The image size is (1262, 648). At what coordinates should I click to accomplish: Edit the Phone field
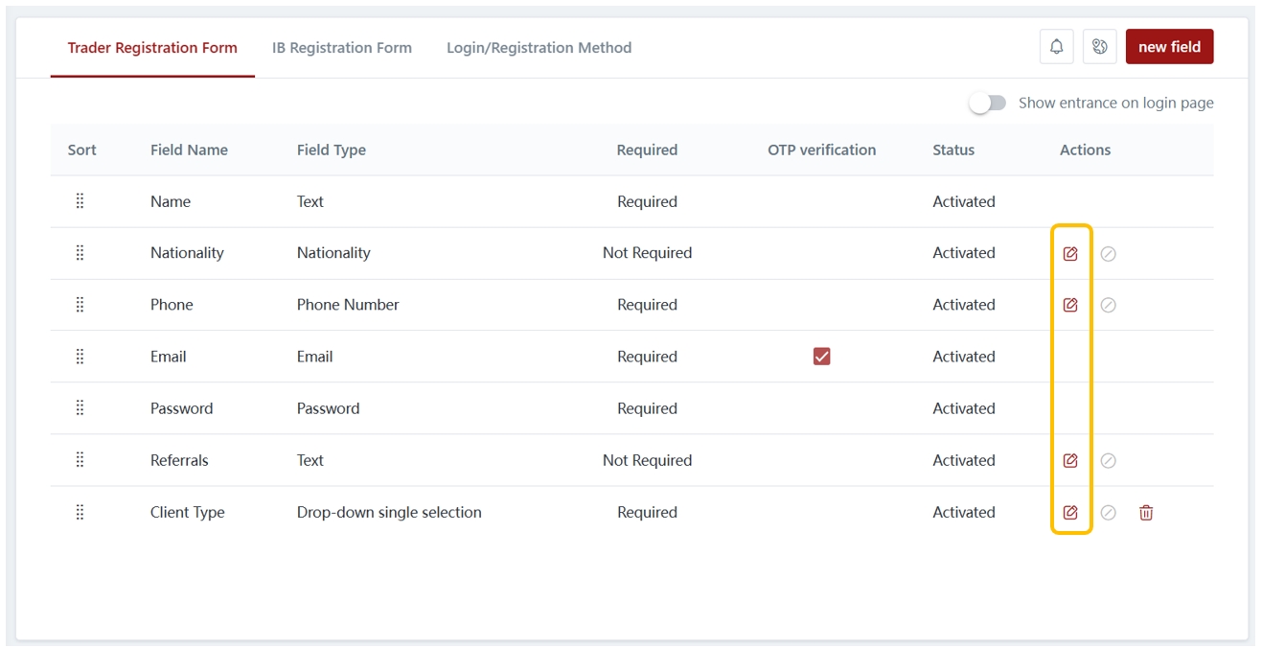point(1070,305)
